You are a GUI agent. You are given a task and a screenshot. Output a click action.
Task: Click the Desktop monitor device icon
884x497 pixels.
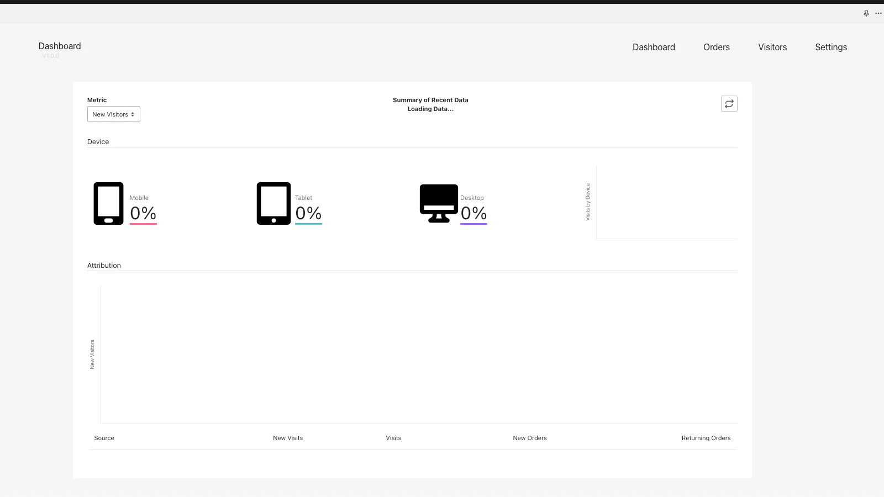[x=439, y=203]
